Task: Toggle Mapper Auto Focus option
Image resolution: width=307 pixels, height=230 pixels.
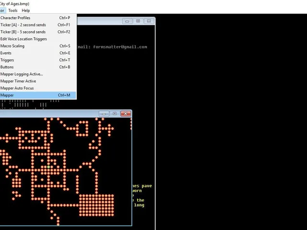Action: tap(38, 88)
